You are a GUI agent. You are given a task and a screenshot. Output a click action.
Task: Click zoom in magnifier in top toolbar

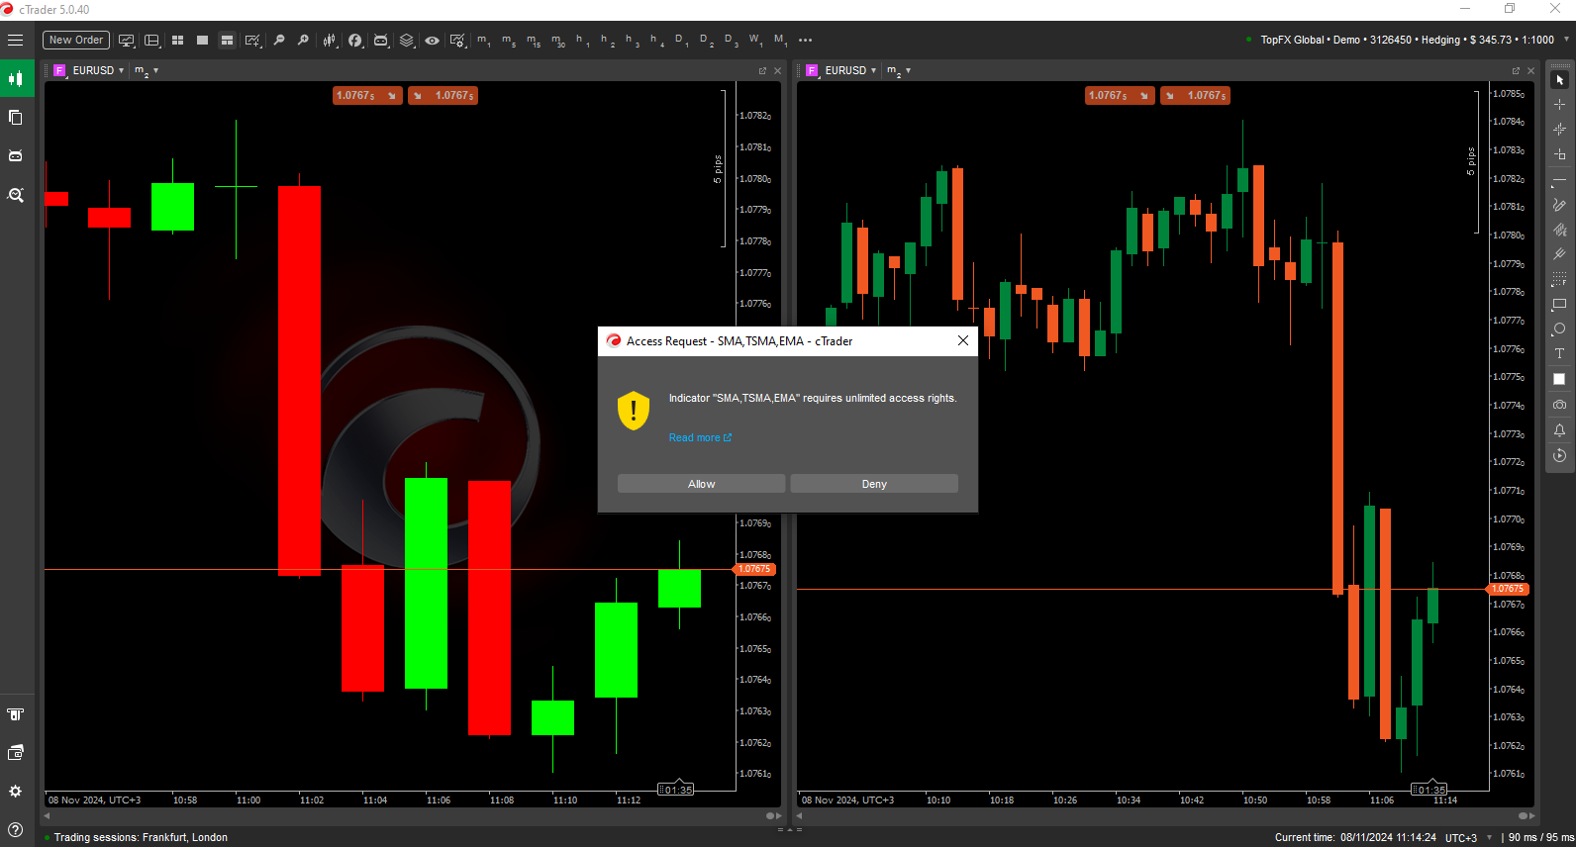(x=304, y=41)
